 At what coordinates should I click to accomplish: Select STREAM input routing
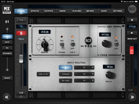(65, 74)
